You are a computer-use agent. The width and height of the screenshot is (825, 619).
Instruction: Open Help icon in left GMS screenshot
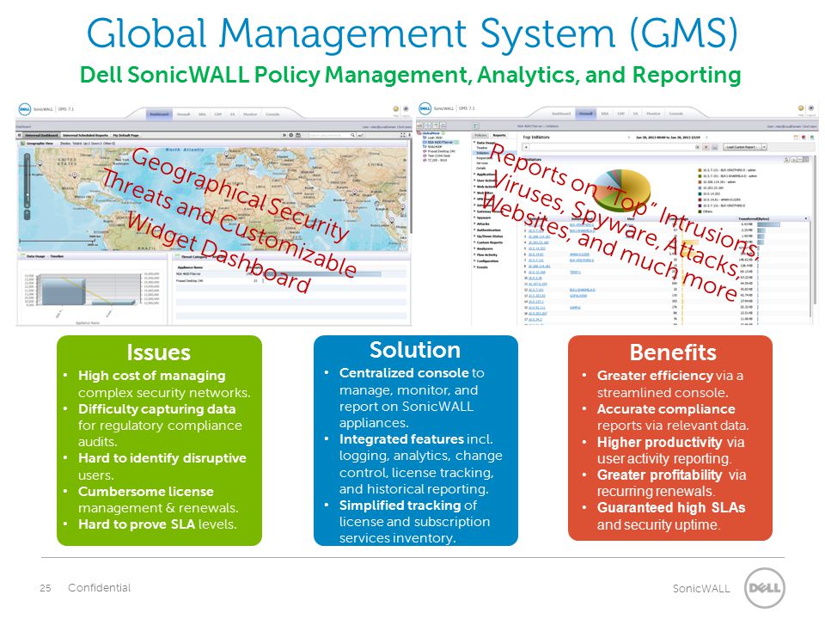395,109
